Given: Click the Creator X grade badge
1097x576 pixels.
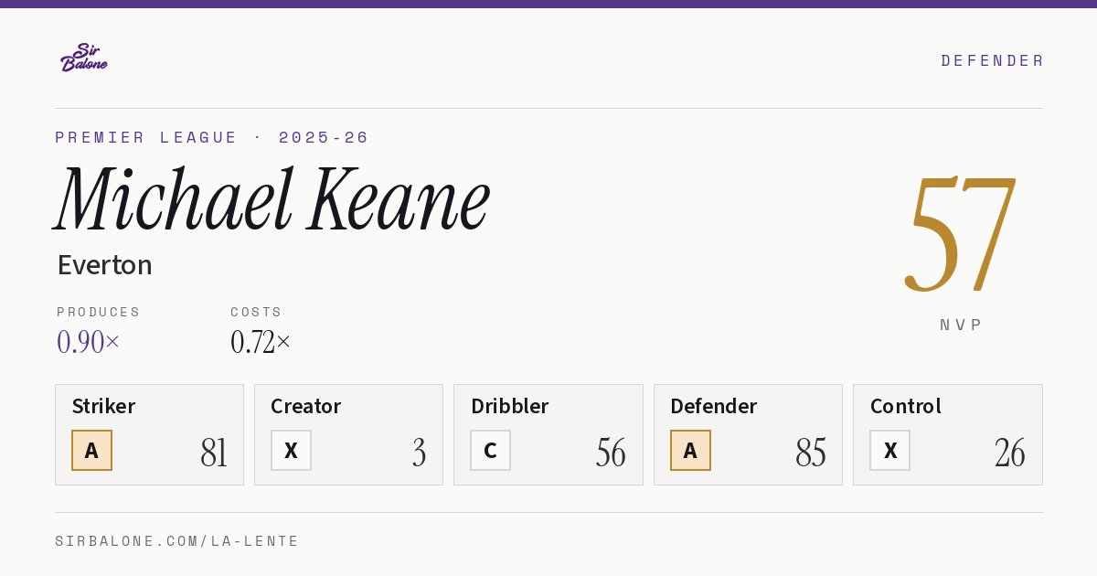Looking at the screenshot, I should [291, 450].
